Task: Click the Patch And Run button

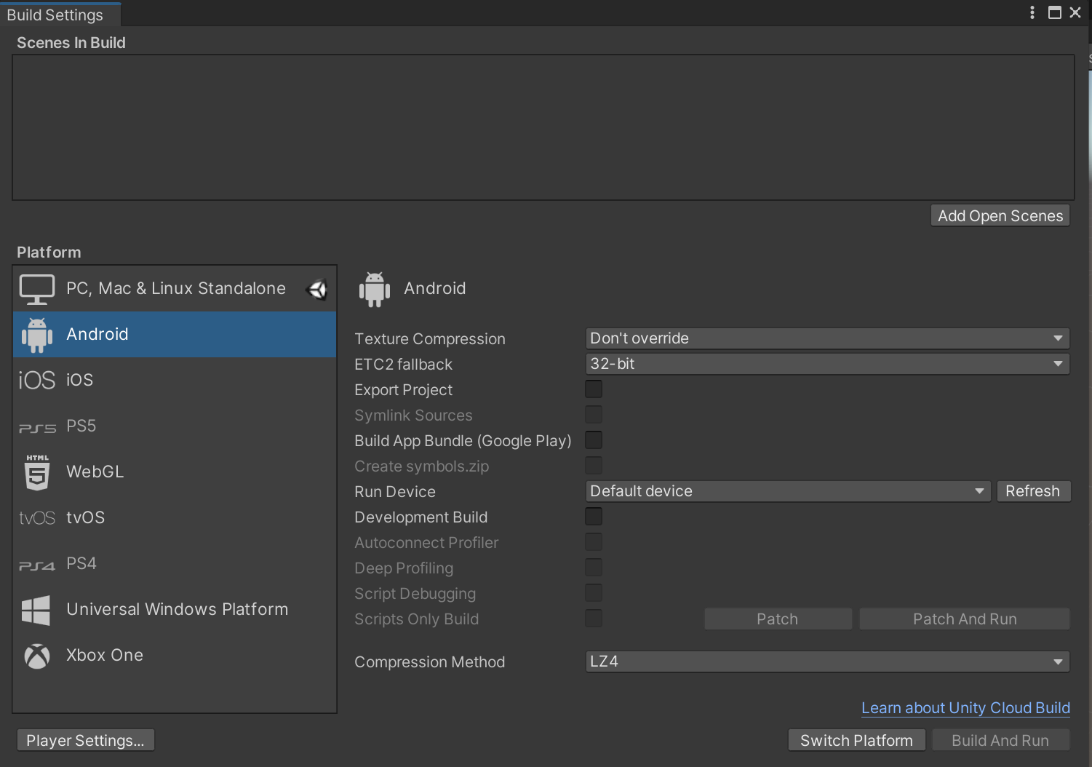Action: pyautogui.click(x=965, y=619)
